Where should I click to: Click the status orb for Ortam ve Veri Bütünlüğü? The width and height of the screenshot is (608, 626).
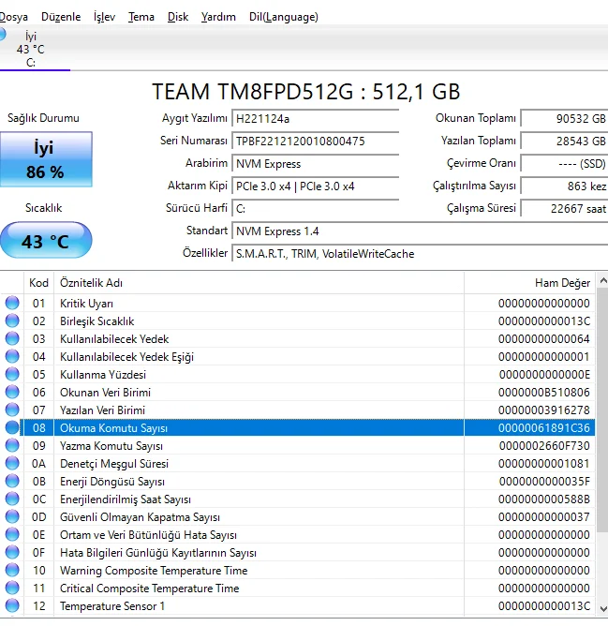click(x=12, y=534)
